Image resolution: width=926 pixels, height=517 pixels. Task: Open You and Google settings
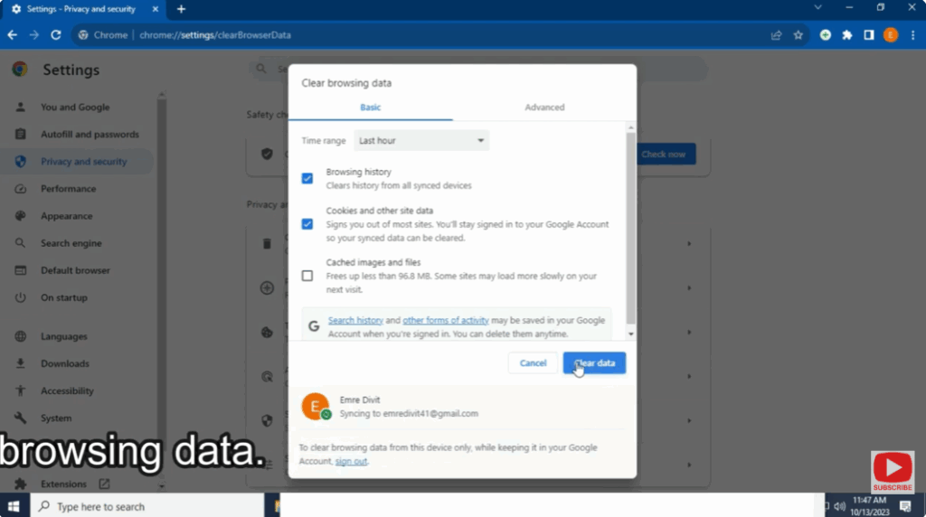coord(75,107)
